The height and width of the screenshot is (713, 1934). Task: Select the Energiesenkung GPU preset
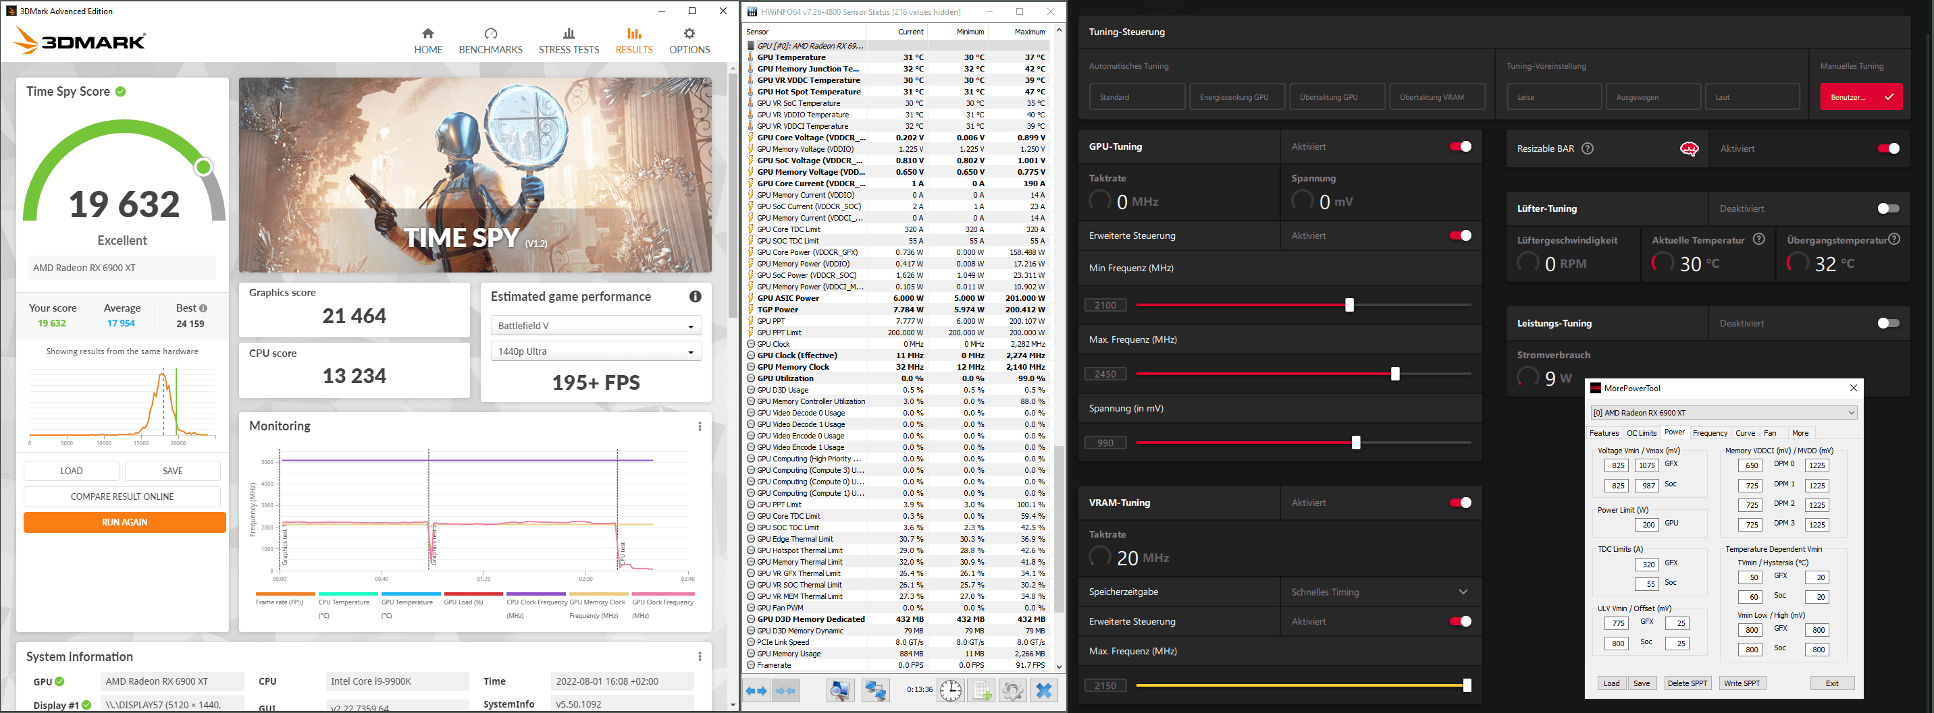coord(1237,96)
